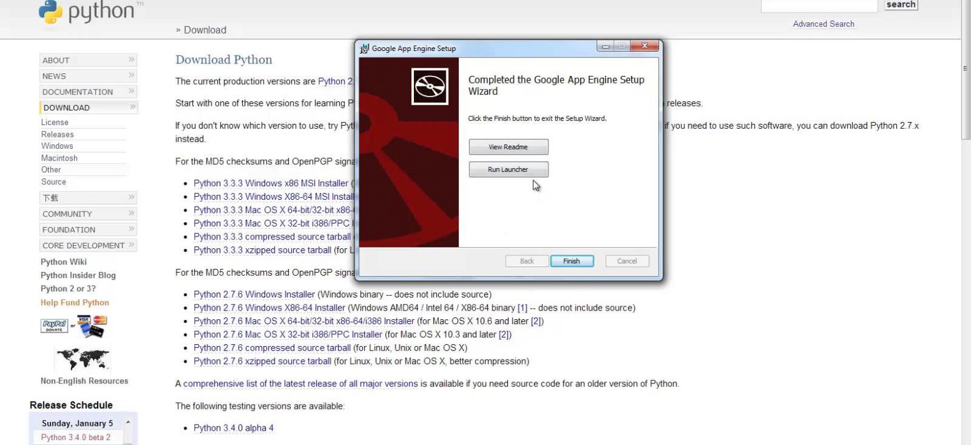This screenshot has width=971, height=445.
Task: Click the Finish button in Setup Wizard
Action: [571, 261]
